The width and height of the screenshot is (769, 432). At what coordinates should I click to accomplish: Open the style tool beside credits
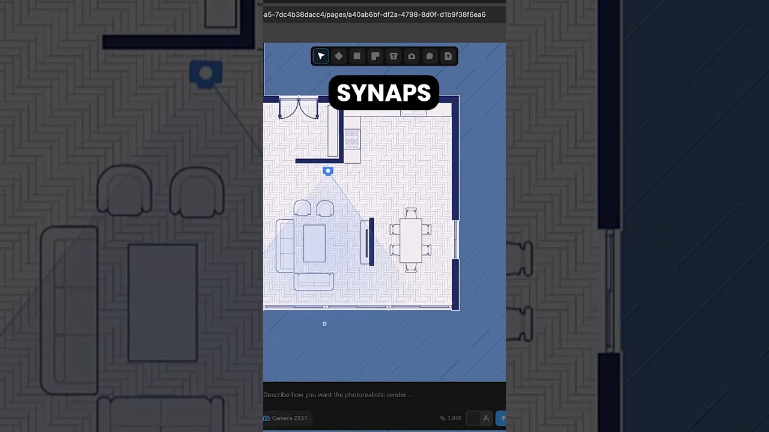click(486, 418)
